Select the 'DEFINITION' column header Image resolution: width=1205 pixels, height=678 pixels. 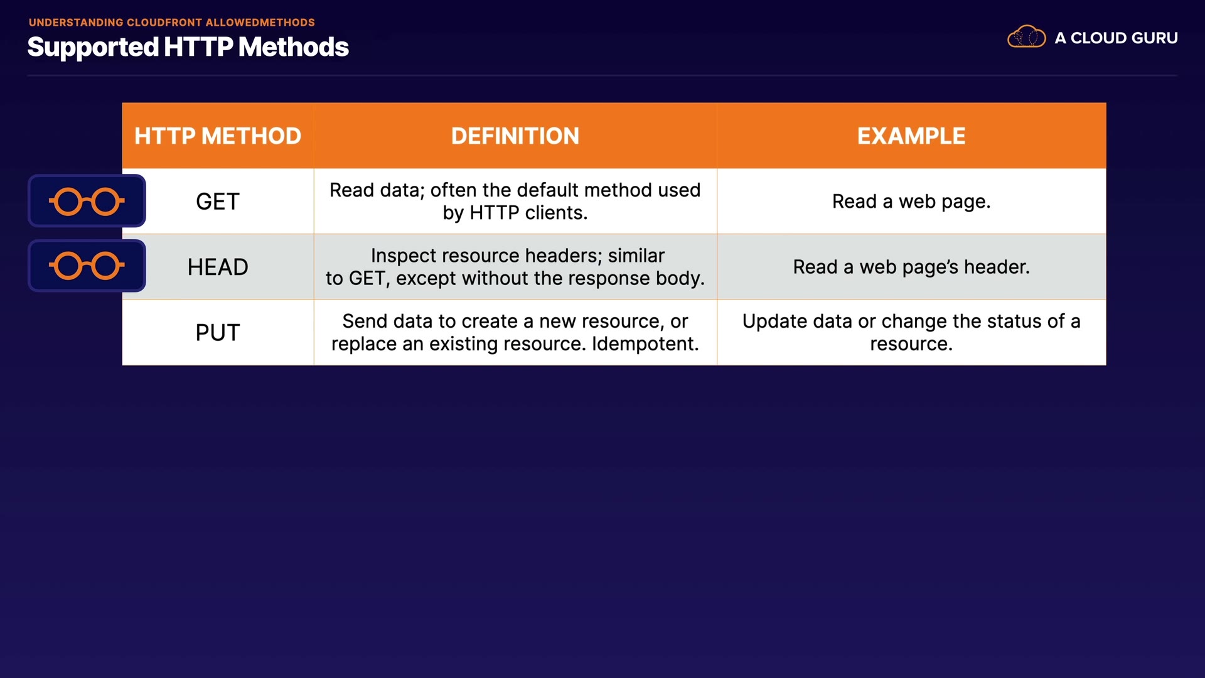(x=515, y=136)
